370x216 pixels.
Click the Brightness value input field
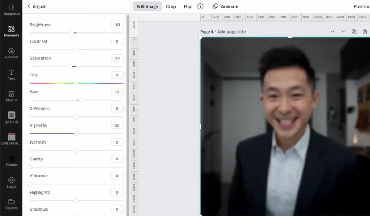click(x=117, y=25)
